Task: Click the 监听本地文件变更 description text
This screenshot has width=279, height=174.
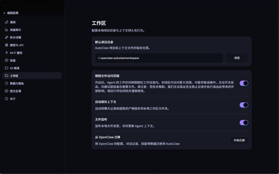Action: click(125, 126)
